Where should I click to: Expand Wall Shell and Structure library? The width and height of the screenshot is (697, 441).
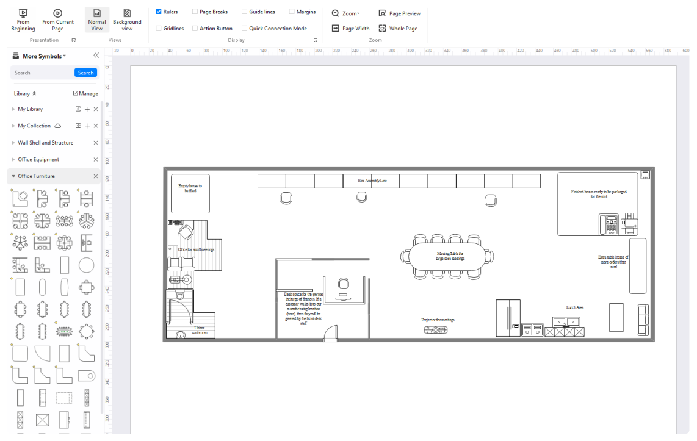(13, 143)
